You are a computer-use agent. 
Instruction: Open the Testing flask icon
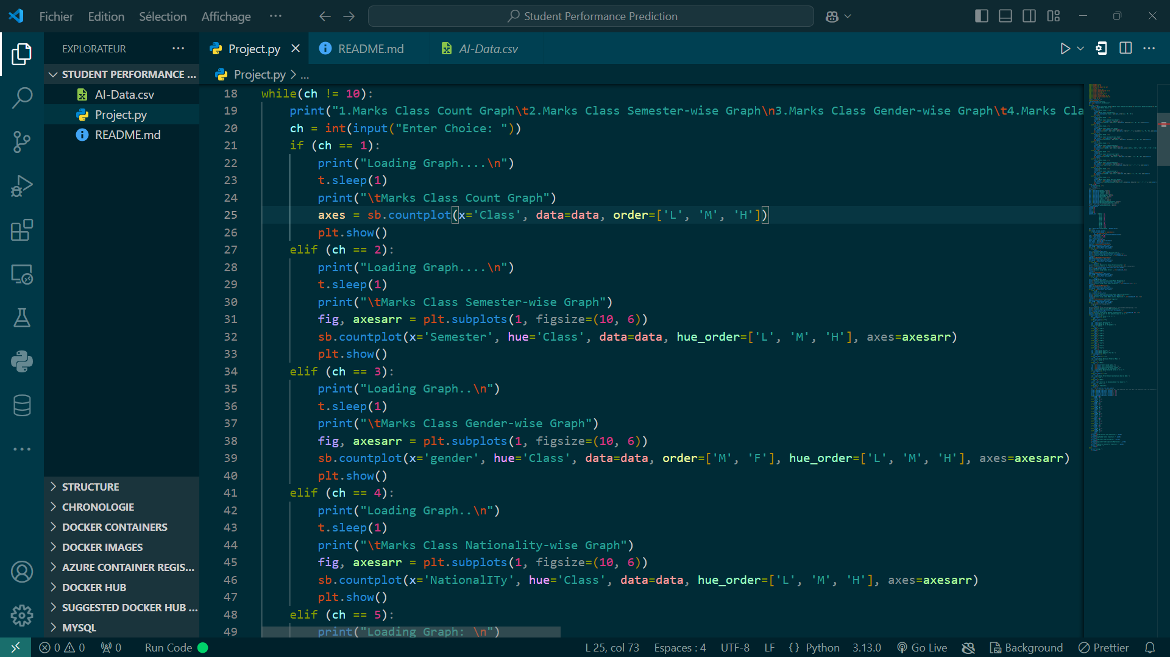point(22,318)
